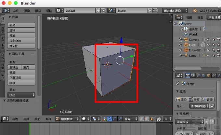Click the 旋转 button
This screenshot has width=221, height=135.
pos(21,30)
